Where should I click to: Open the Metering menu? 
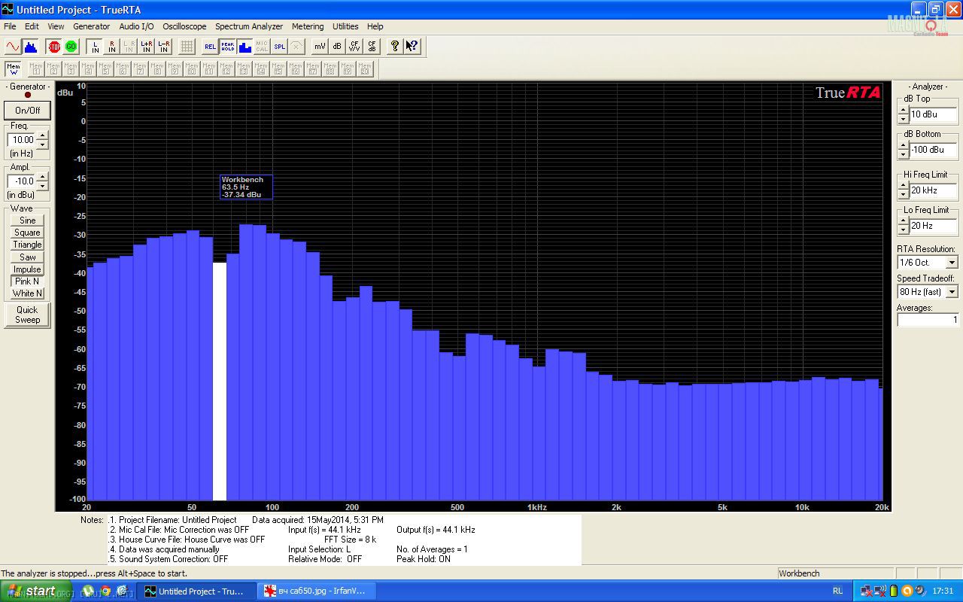point(308,26)
